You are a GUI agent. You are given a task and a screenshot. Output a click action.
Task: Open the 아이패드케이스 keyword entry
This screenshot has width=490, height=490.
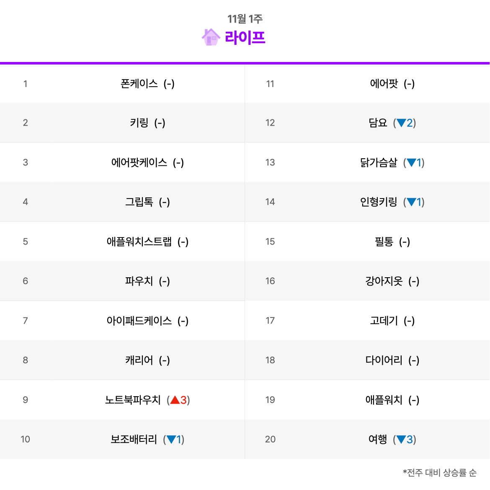click(139, 321)
